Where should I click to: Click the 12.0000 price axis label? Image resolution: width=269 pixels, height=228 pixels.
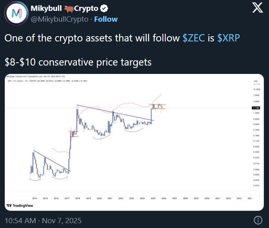pos(256,89)
